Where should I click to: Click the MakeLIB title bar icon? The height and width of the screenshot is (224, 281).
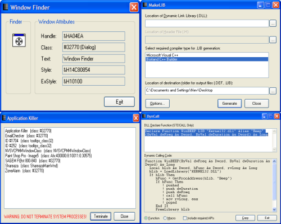[x=144, y=5]
